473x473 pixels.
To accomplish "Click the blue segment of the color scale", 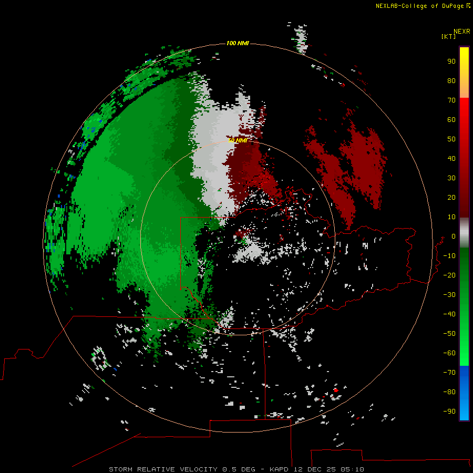I will point(464,393).
